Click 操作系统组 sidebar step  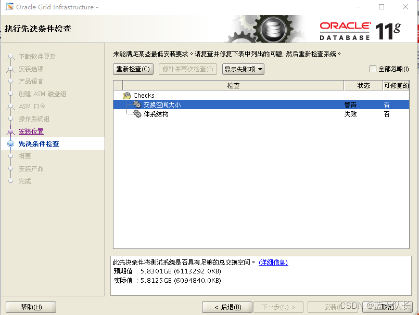[34, 119]
